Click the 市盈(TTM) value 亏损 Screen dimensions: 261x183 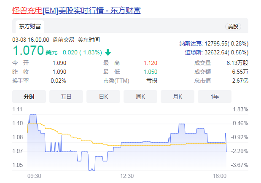[x=152, y=81]
